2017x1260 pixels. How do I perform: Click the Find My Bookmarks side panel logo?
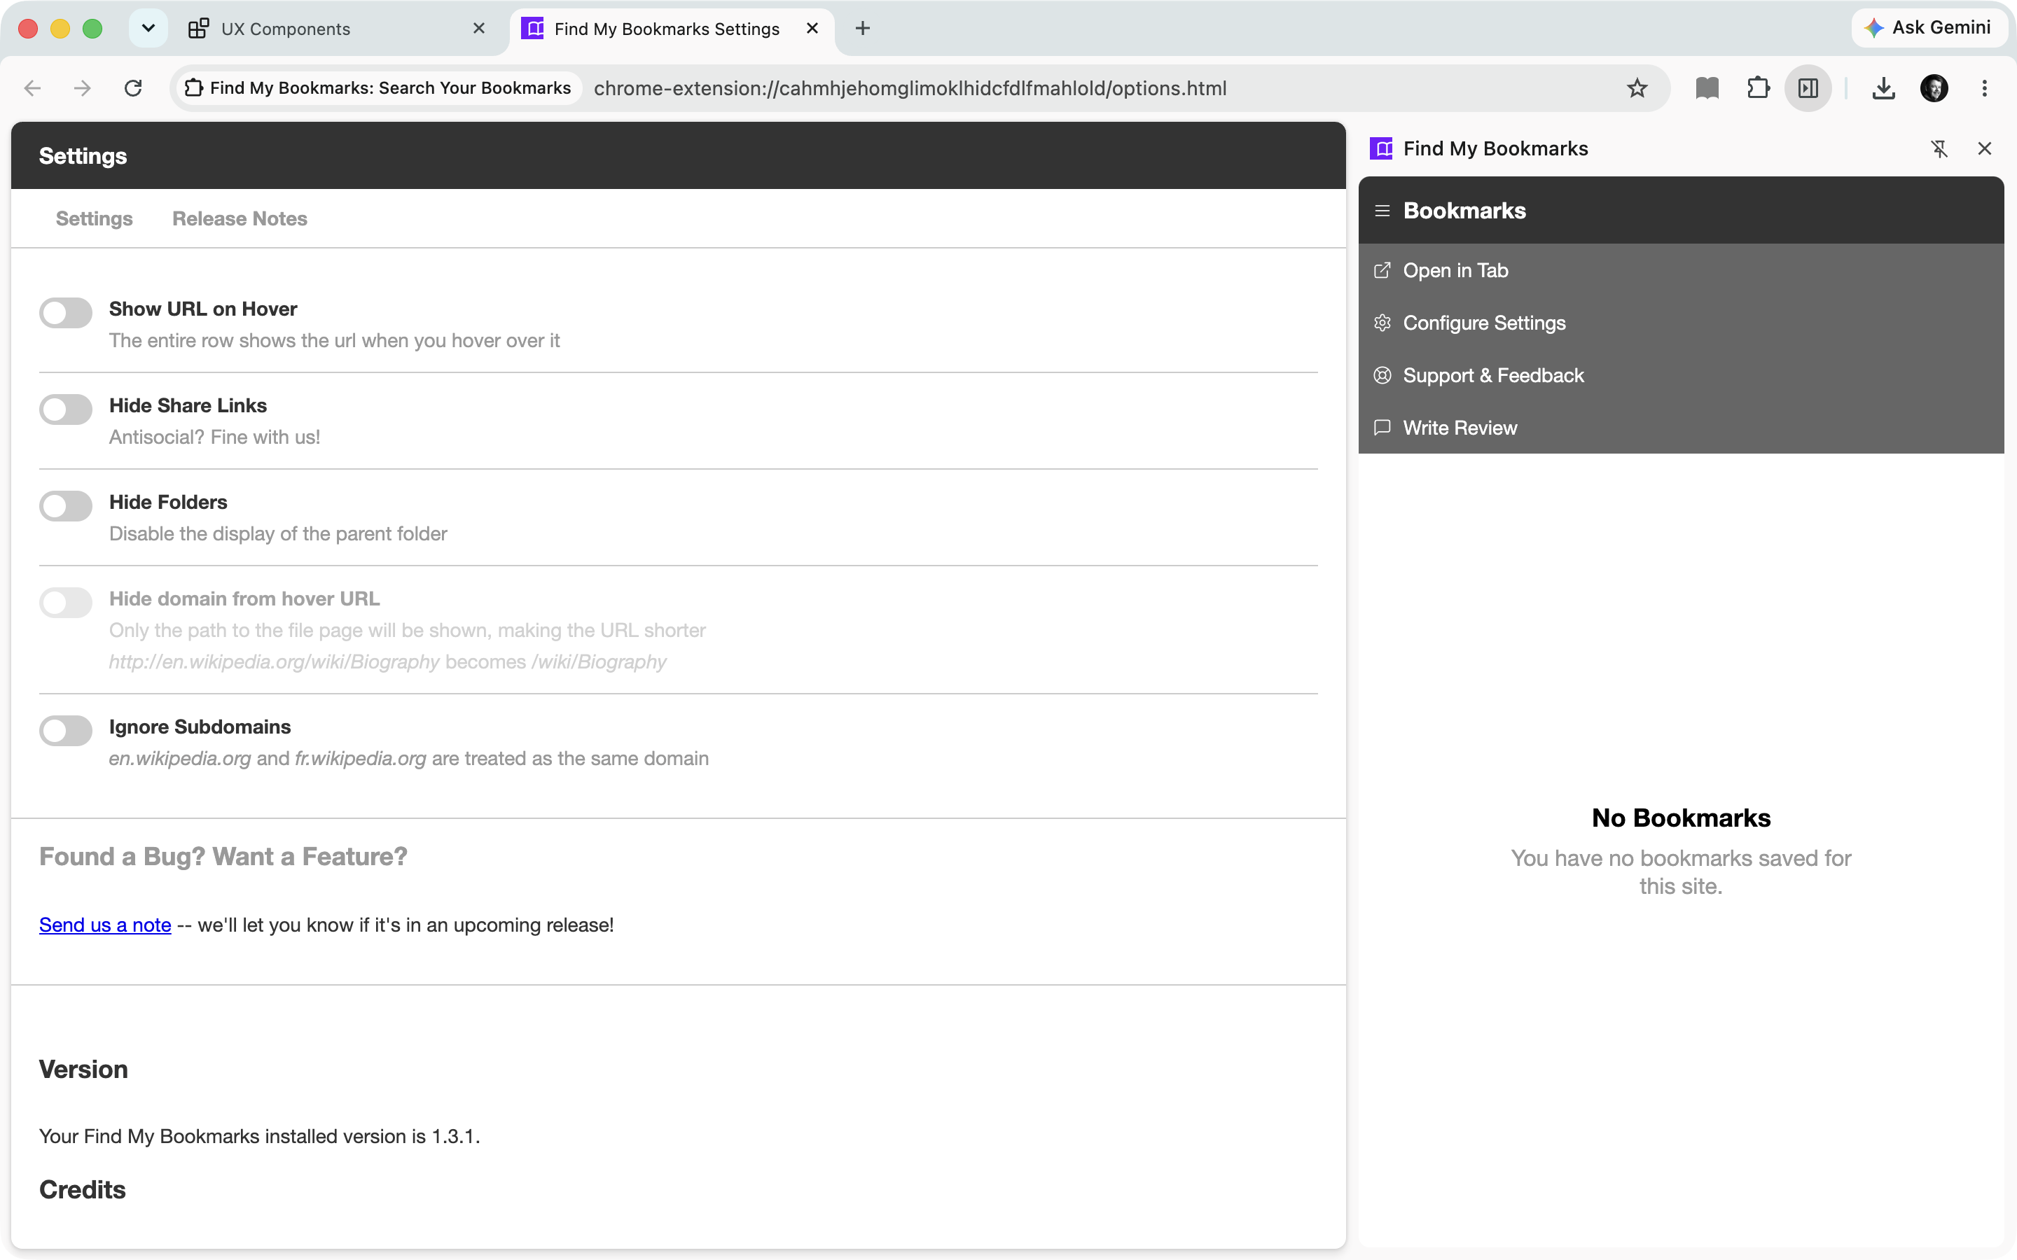pos(1381,148)
